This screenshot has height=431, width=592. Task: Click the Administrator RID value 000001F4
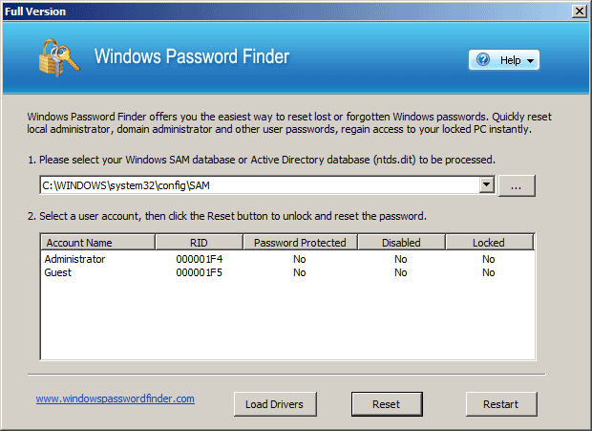pyautogui.click(x=200, y=259)
